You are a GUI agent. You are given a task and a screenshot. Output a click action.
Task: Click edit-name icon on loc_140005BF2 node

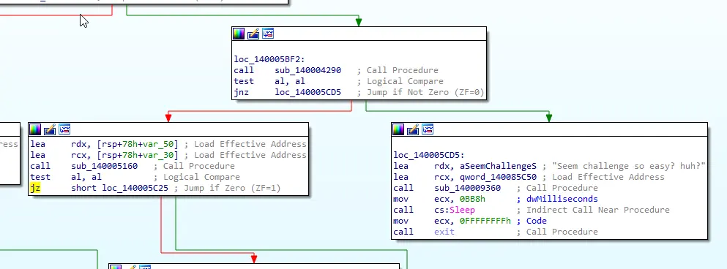(x=253, y=34)
